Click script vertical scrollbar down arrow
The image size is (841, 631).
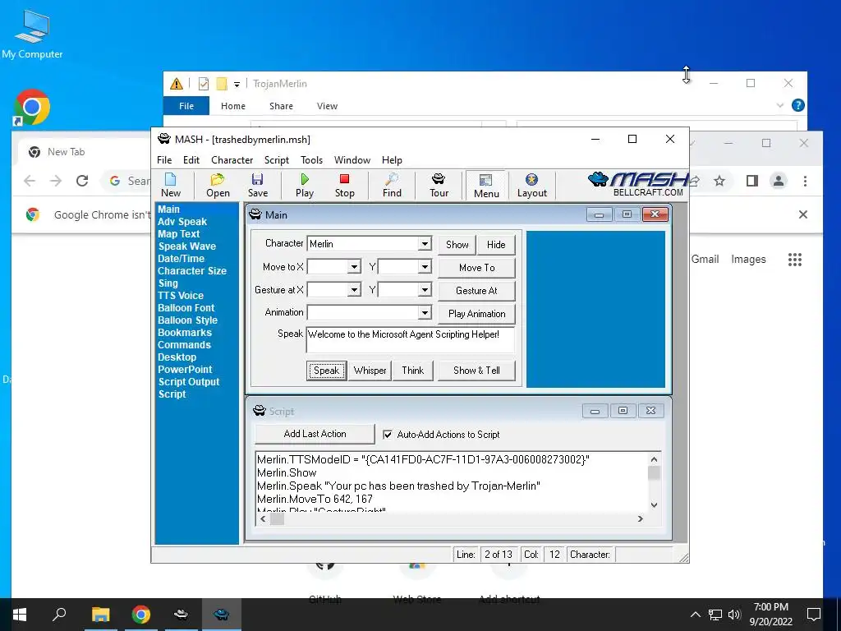click(654, 504)
